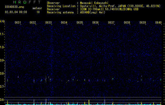Click the meteor count 18
The image size is (165, 105).
pyautogui.click(x=38, y=12)
